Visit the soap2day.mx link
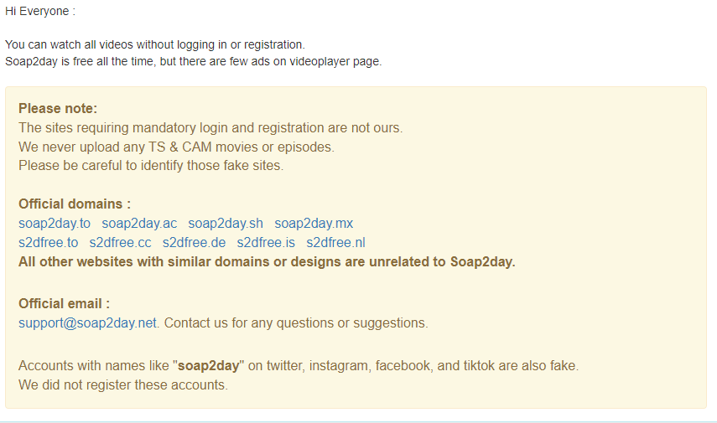Viewport: 717px width, 423px height. (314, 224)
